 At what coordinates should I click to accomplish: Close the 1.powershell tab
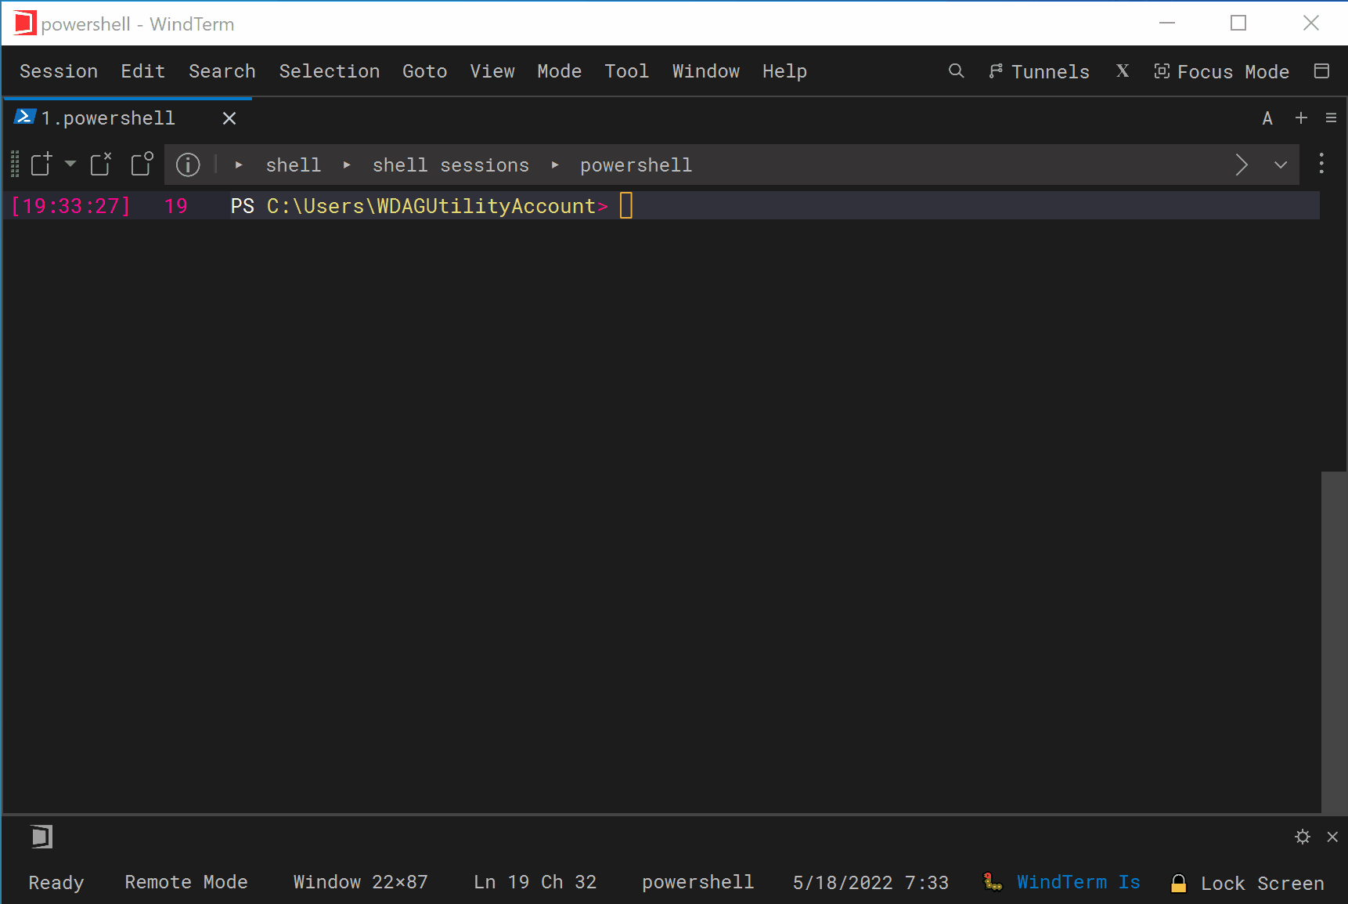point(229,118)
